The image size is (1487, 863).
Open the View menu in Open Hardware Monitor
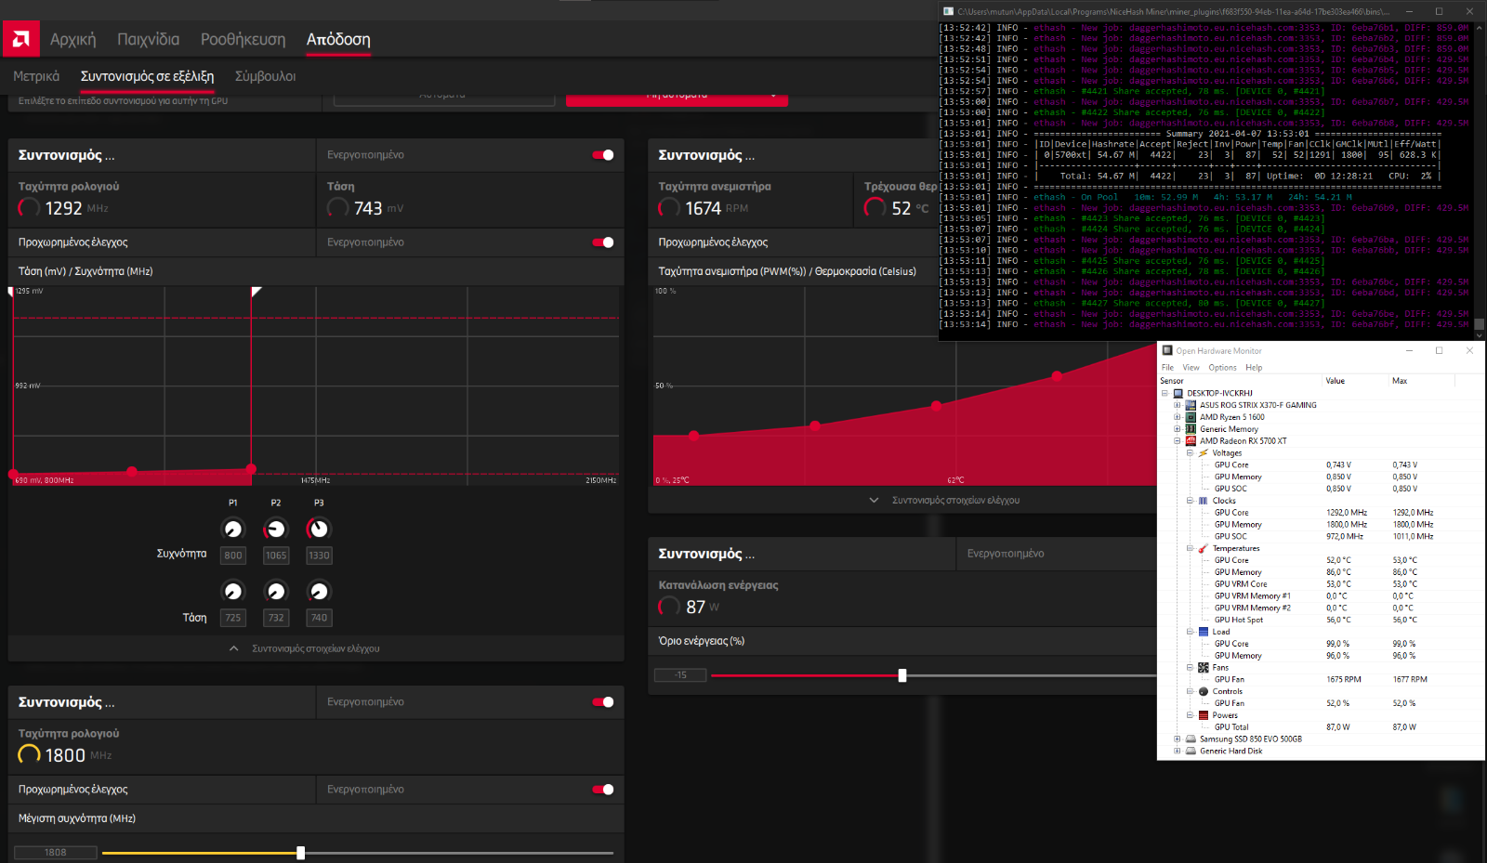[x=1191, y=368]
